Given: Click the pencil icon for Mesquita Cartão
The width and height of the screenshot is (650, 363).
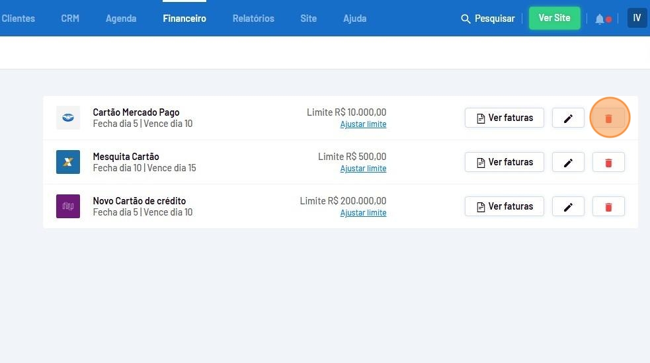Looking at the screenshot, I should (x=568, y=163).
